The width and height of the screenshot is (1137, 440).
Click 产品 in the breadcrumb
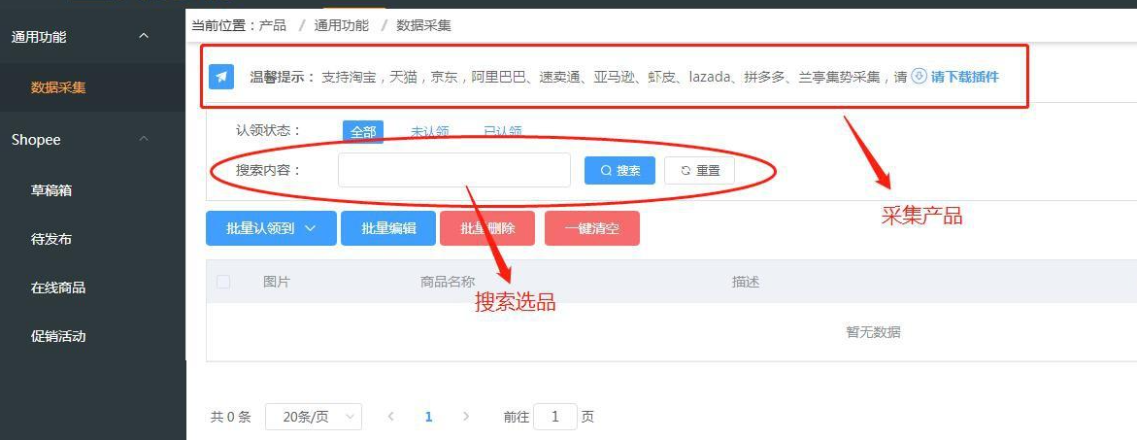click(273, 25)
